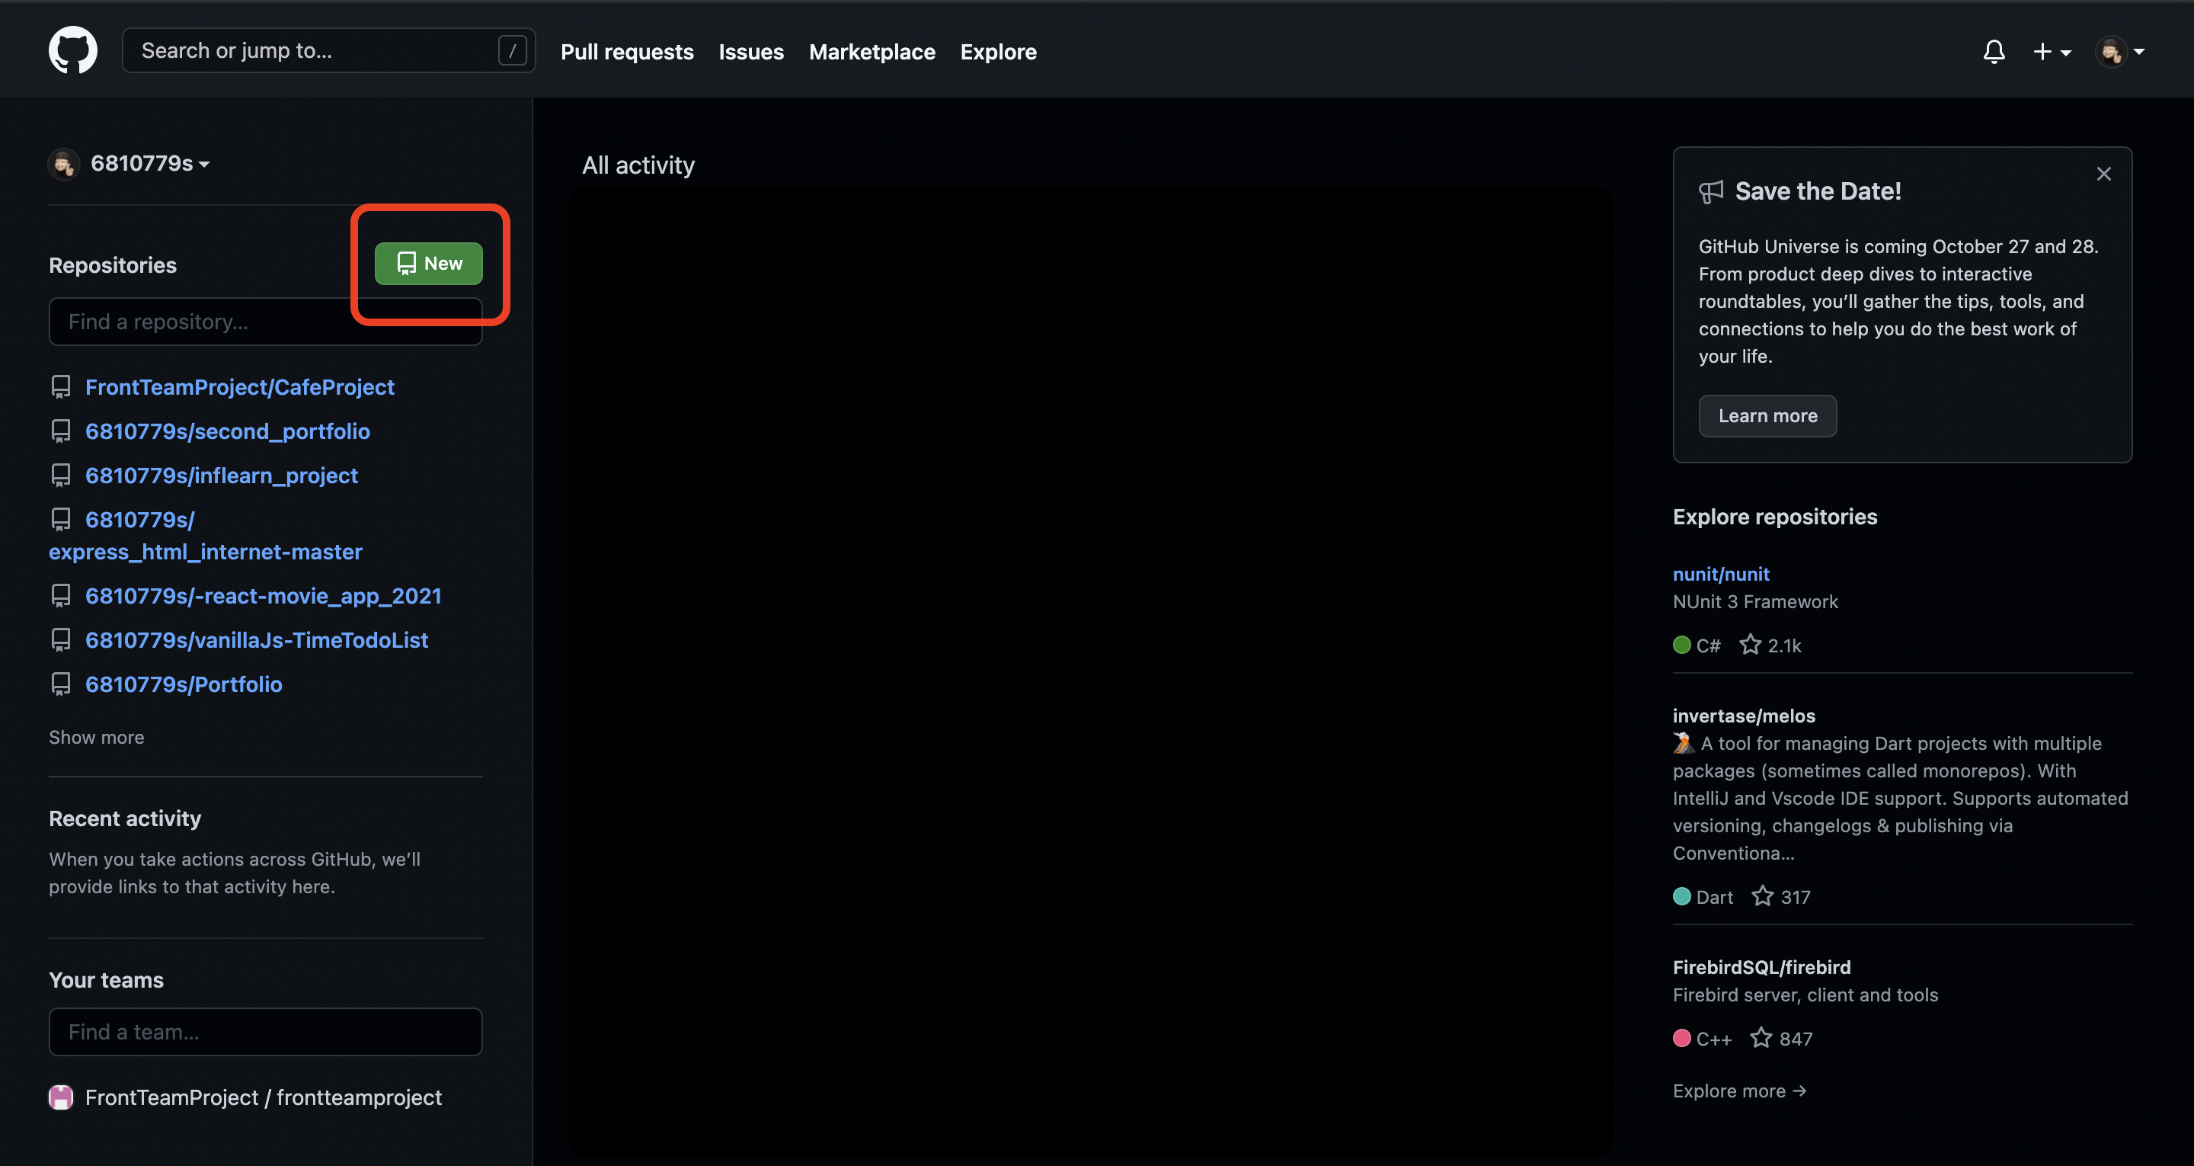Open the profile avatar dropdown menu

2119,52
